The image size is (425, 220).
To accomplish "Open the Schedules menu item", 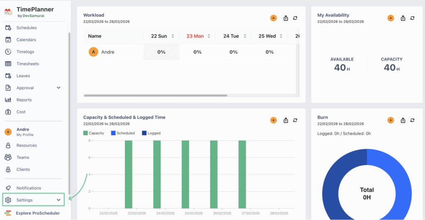I will tap(26, 28).
